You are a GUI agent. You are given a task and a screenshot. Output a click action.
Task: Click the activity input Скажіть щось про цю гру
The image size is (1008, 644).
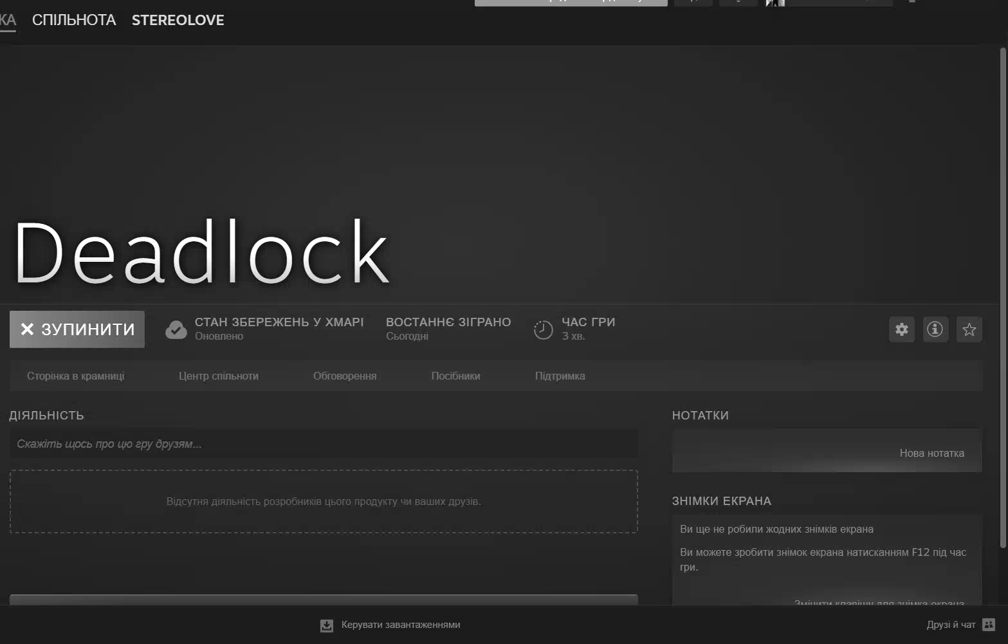[324, 444]
